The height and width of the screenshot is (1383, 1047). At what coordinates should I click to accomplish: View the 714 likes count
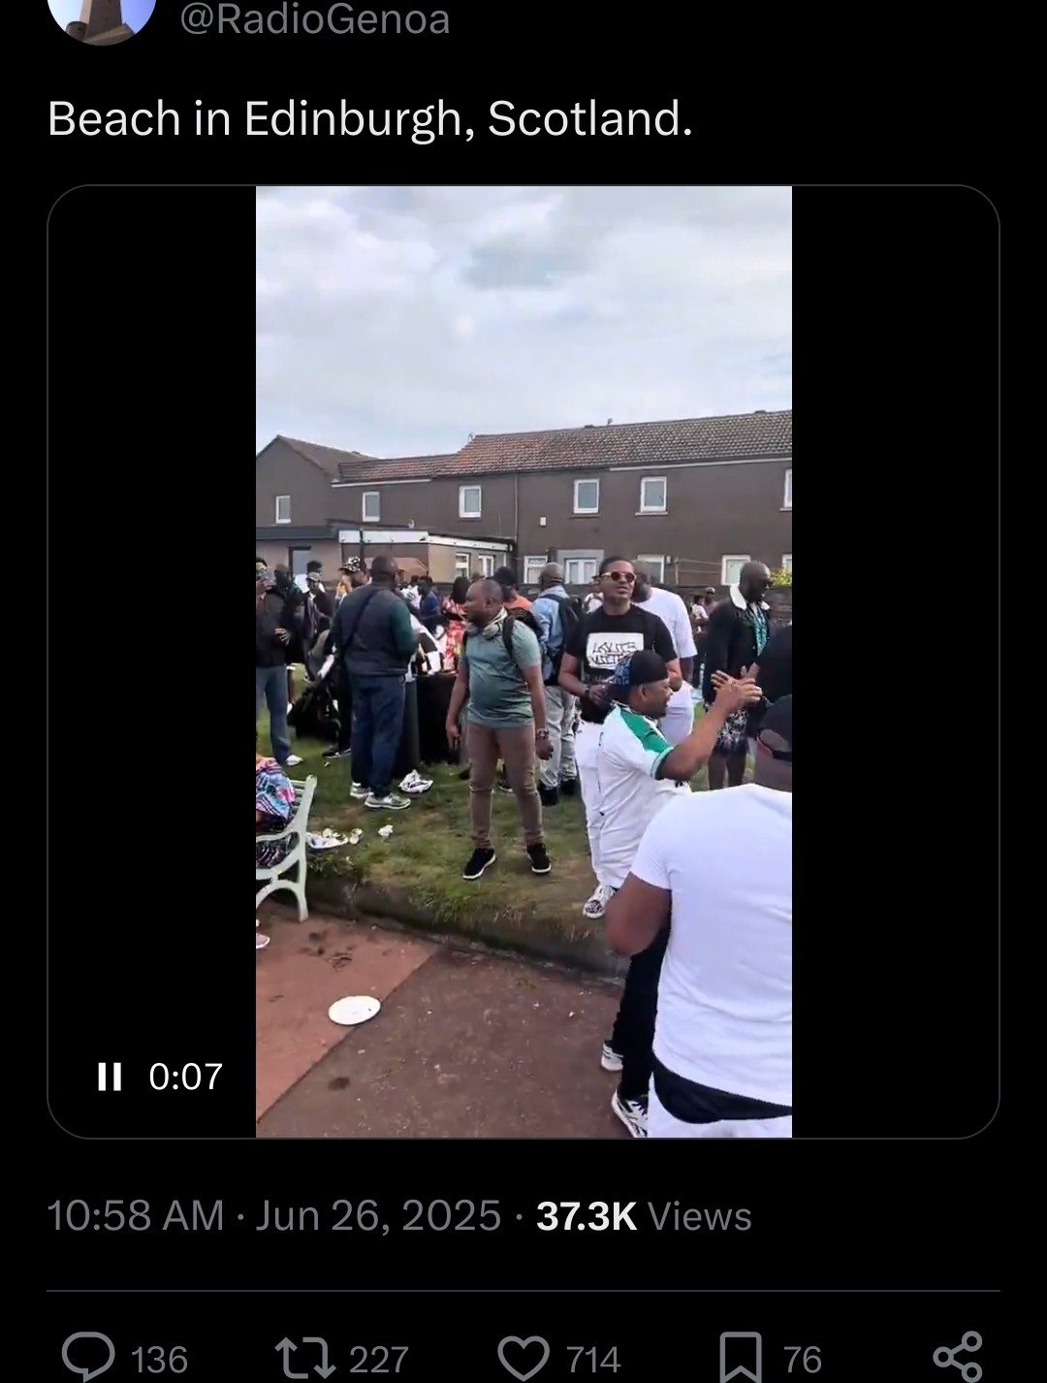click(x=592, y=1359)
